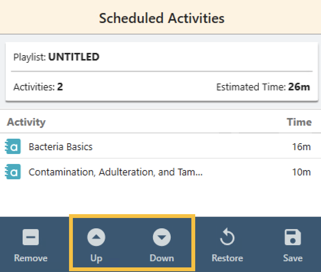The image size is (321, 272).
Task: Click the activity icon beside Bacteria Basics
Action: tap(12, 146)
